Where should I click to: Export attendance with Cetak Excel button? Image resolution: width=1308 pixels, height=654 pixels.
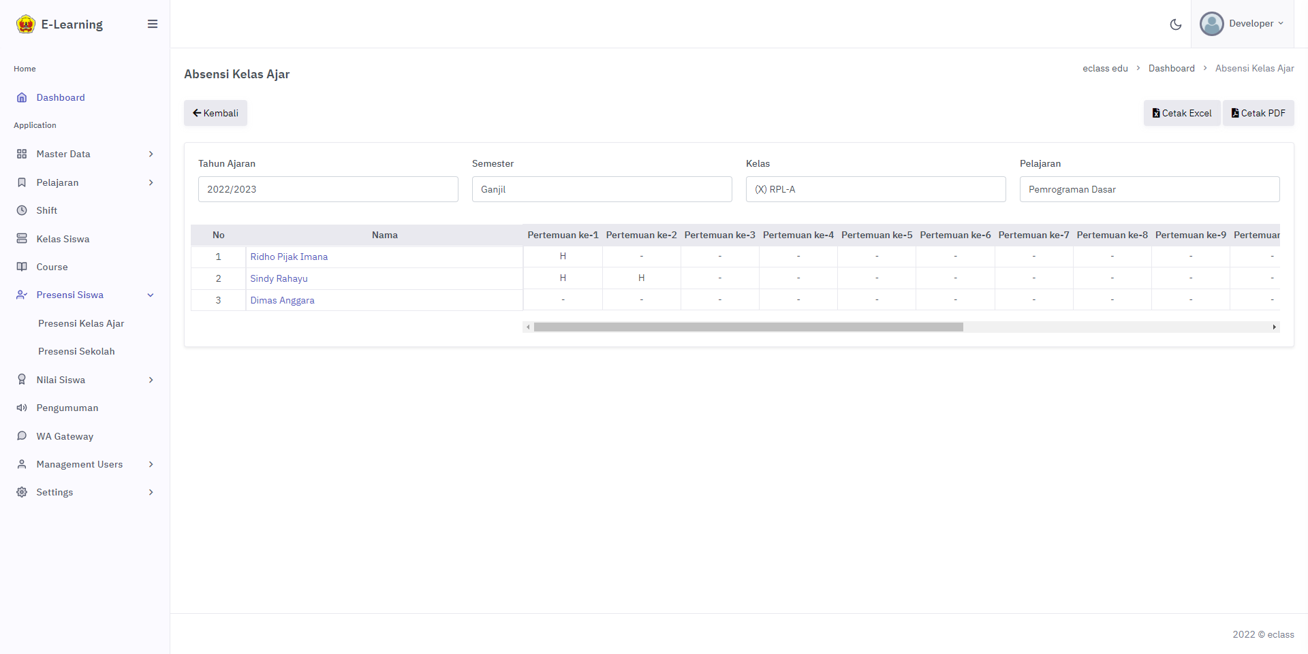tap(1182, 113)
